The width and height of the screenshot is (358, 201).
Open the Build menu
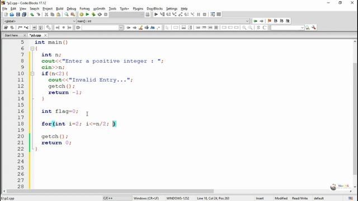[60, 9]
